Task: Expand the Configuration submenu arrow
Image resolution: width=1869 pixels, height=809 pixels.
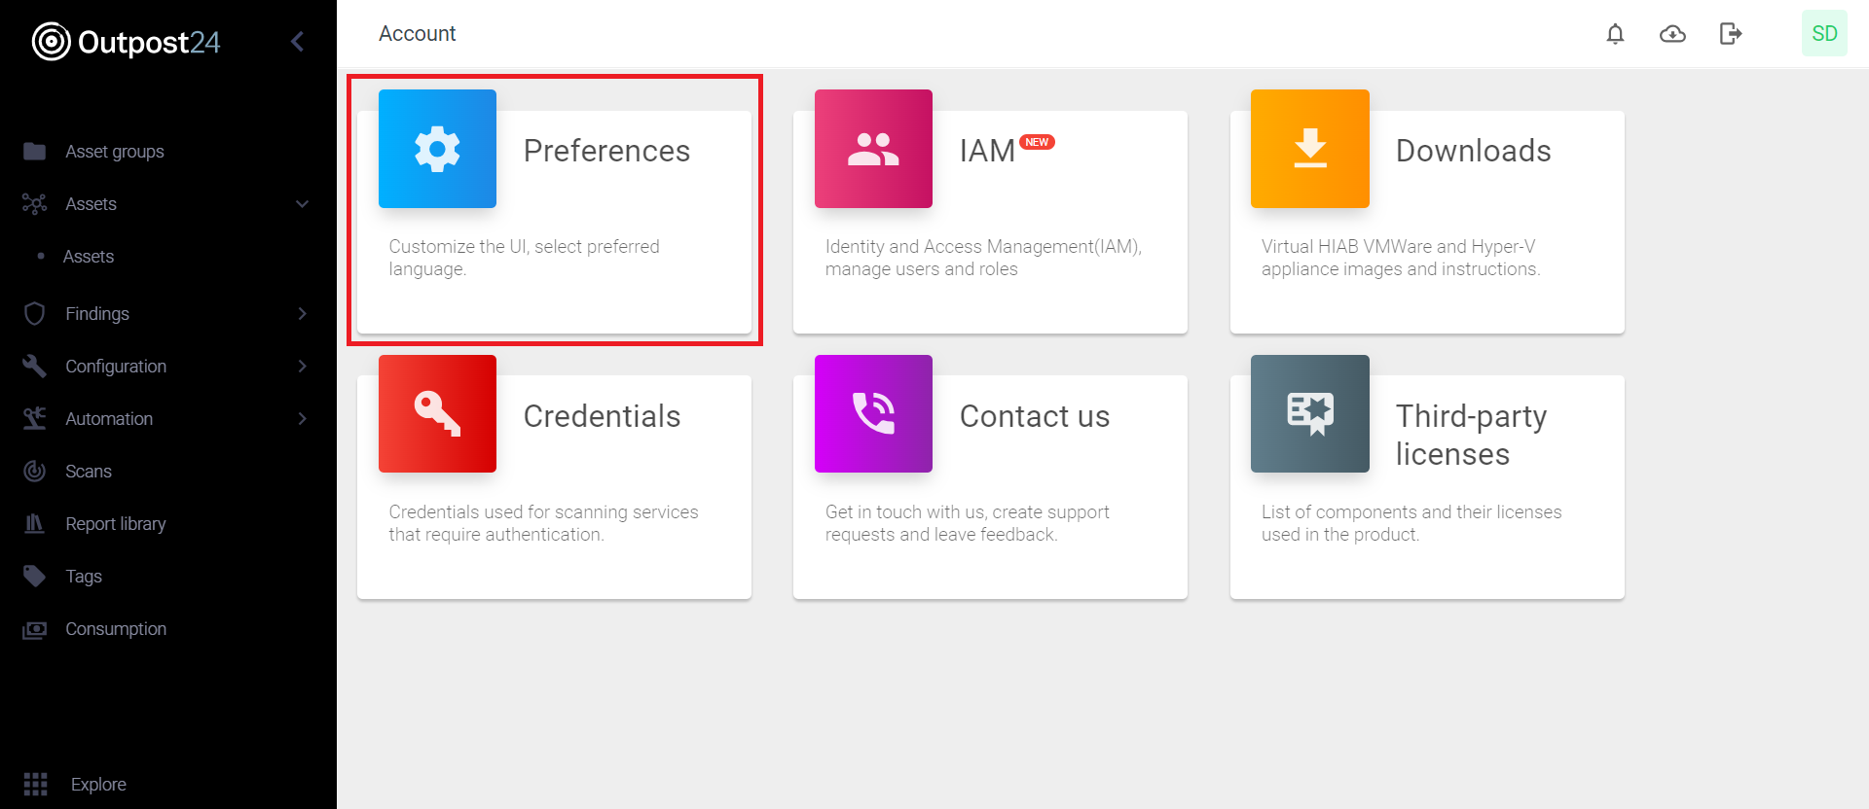Action: click(x=303, y=366)
